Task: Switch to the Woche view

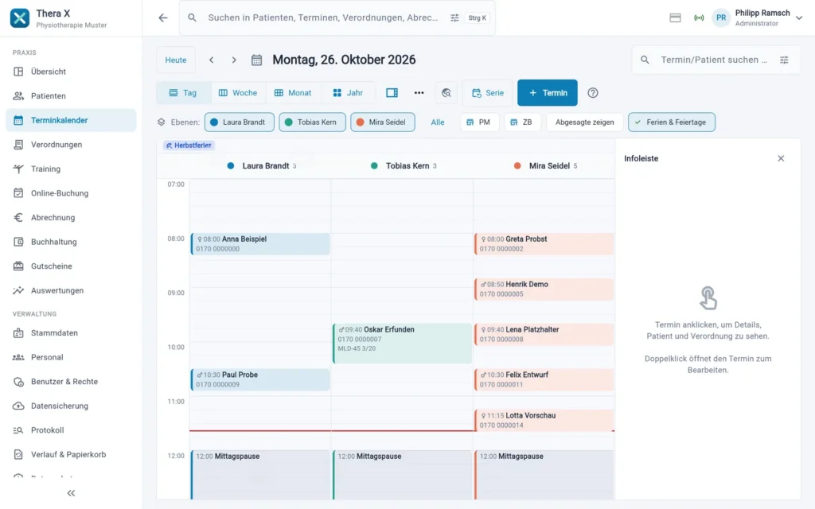Action: [238, 93]
